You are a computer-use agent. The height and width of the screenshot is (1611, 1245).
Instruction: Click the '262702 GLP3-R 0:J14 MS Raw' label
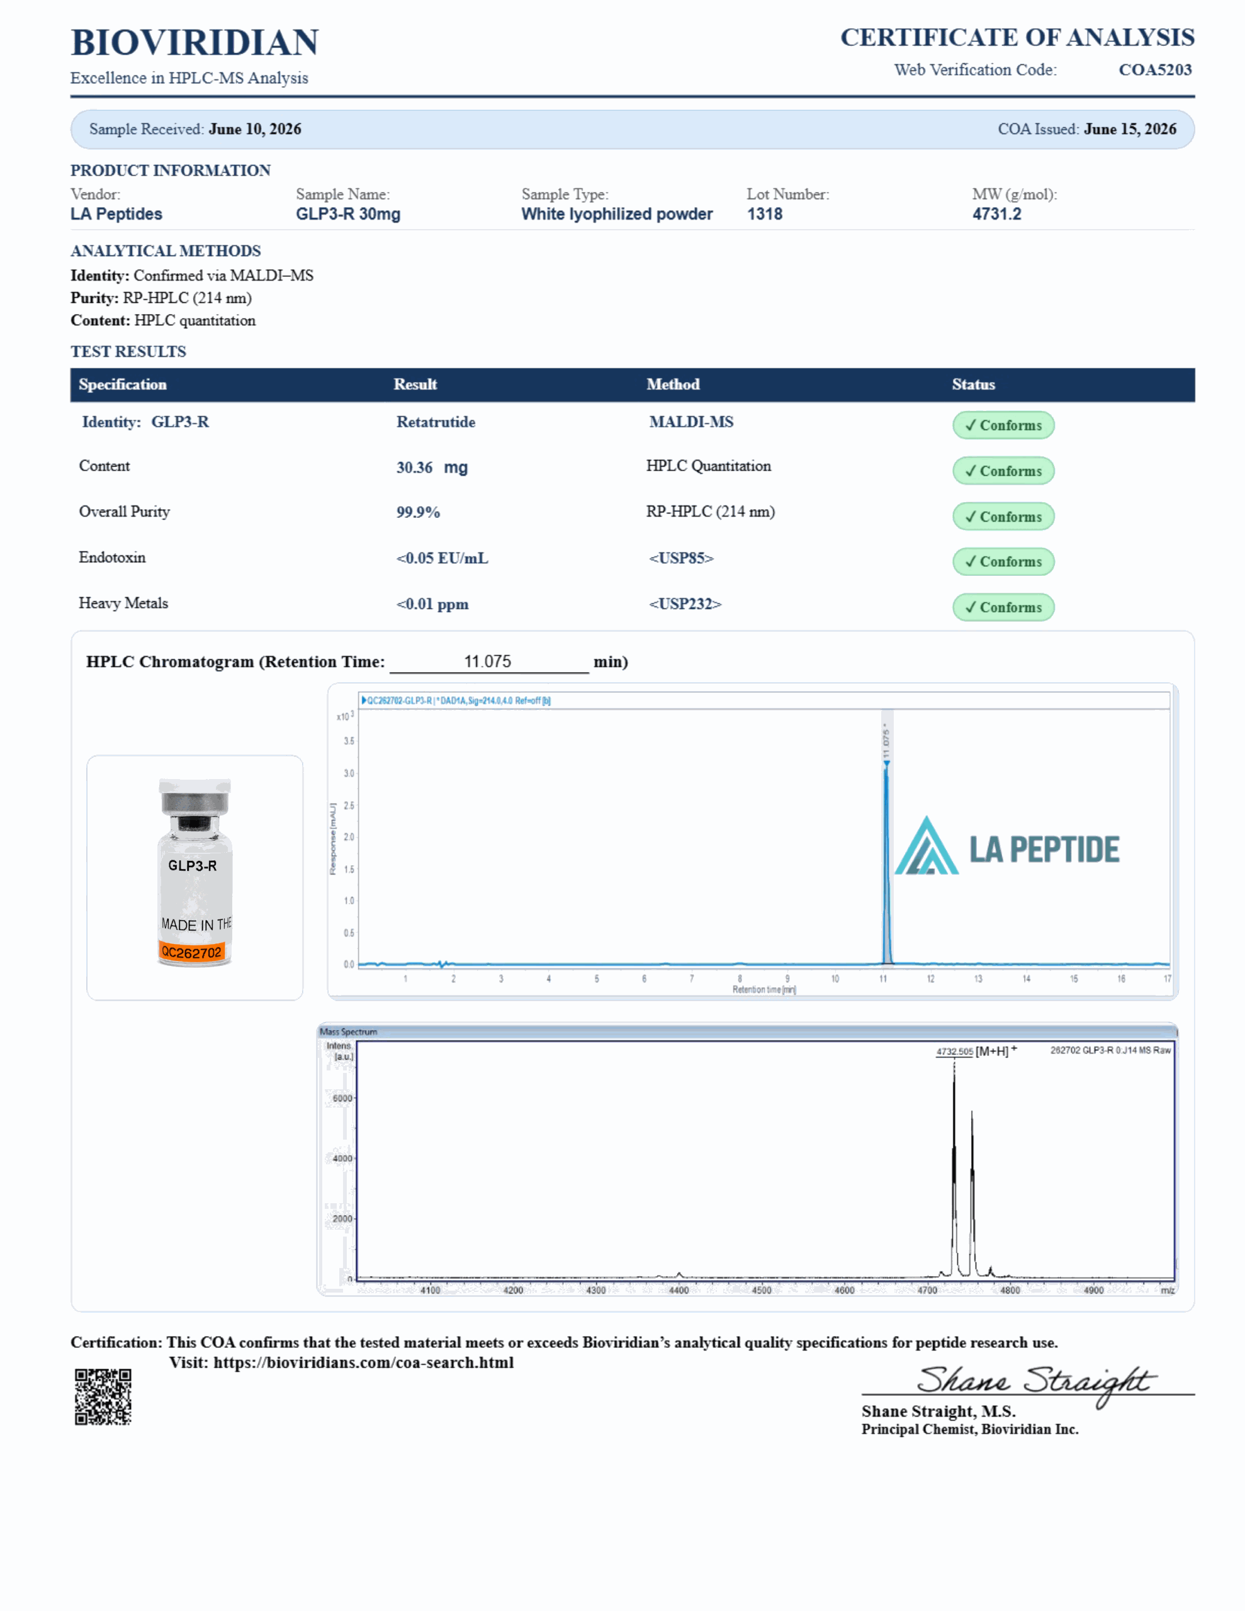pos(1111,1050)
